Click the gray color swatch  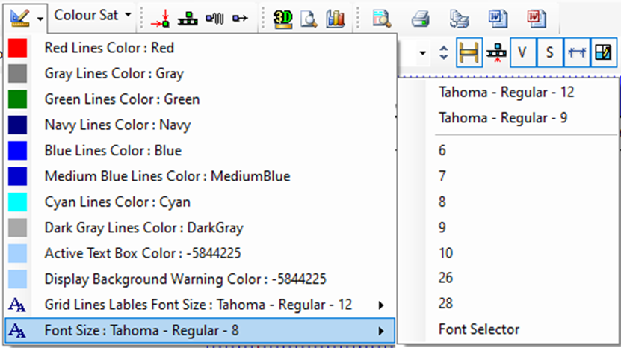pyautogui.click(x=17, y=74)
